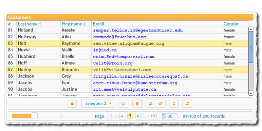Jump to last page 10
262x131 pixels.
[x=152, y=116]
